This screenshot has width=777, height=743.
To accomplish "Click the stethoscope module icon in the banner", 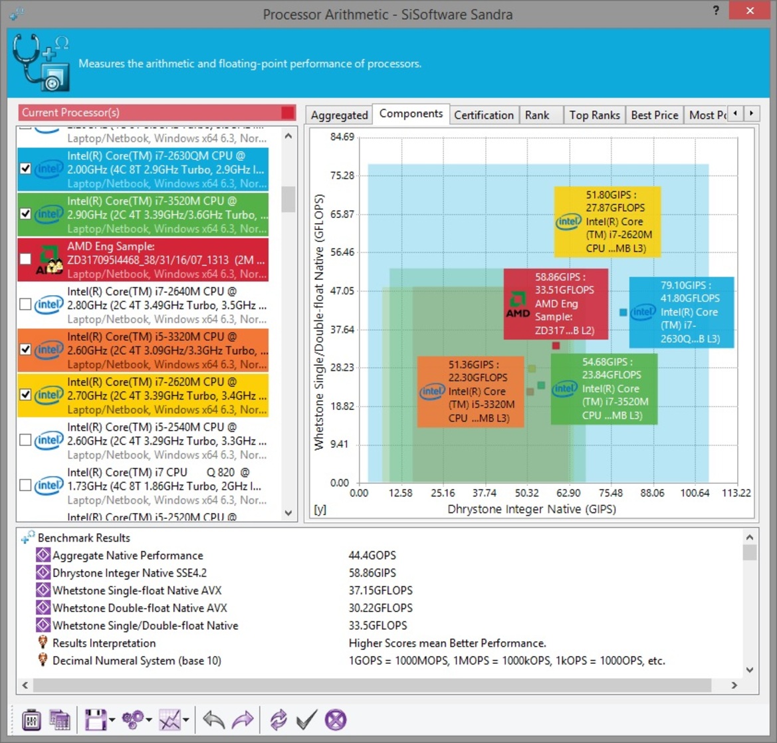I will [x=41, y=62].
